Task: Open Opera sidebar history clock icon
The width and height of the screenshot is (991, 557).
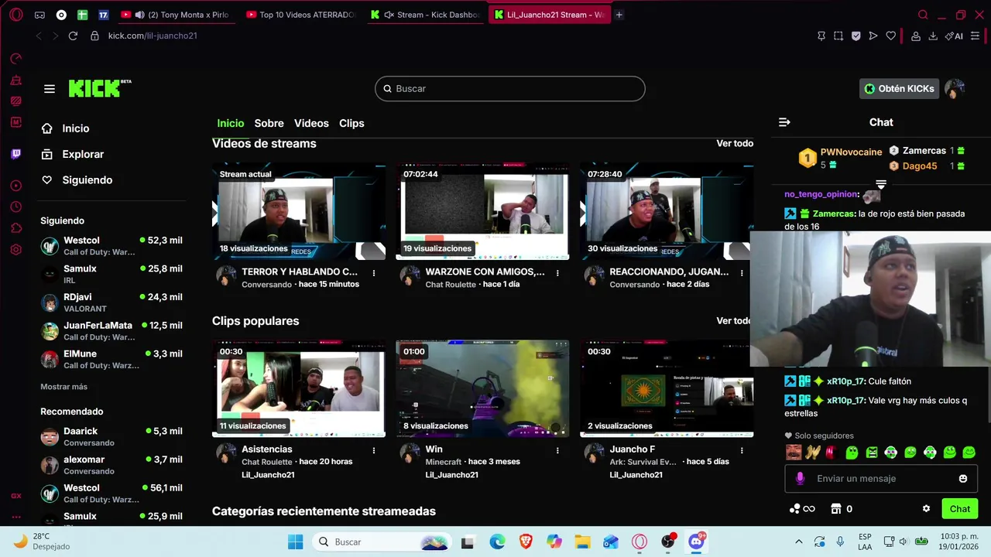Action: [x=16, y=207]
